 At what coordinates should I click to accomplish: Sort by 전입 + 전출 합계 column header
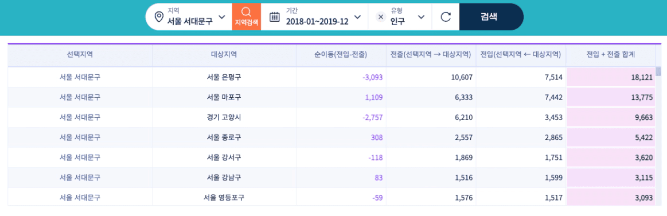click(x=610, y=55)
